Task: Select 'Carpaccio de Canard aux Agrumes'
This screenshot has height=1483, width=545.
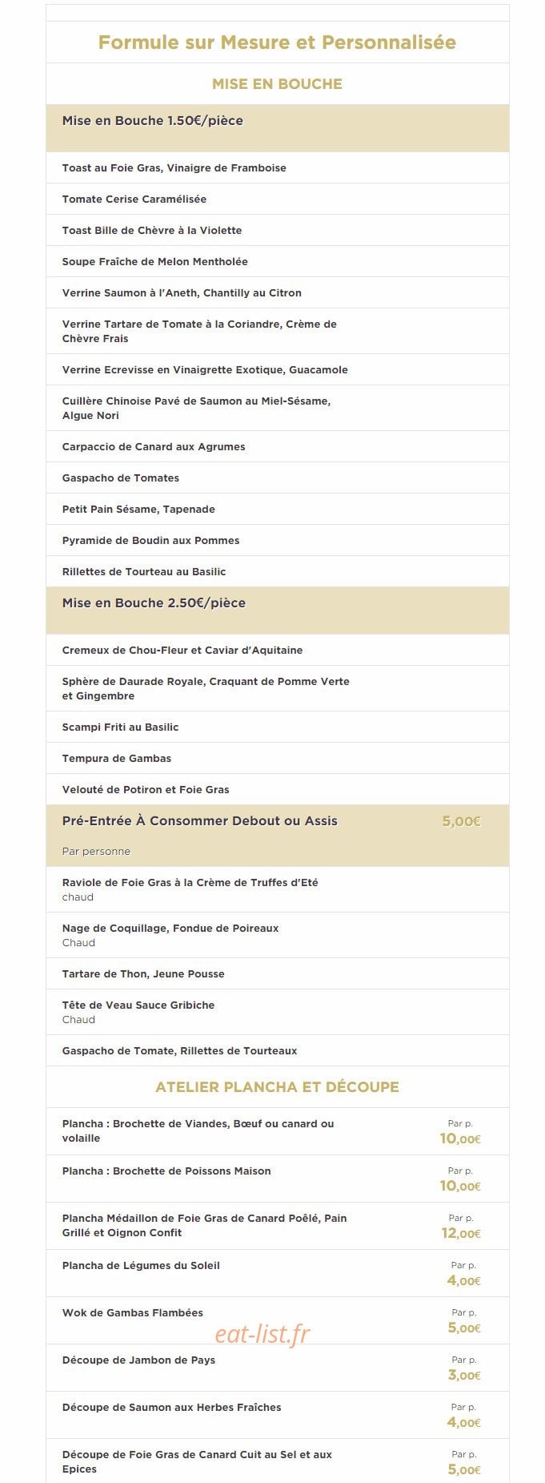Action: 154,447
